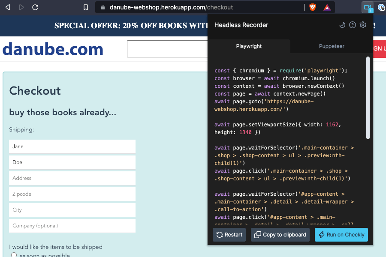
Task: Bookmark this page via bookmark icon
Action: (x=86, y=7)
